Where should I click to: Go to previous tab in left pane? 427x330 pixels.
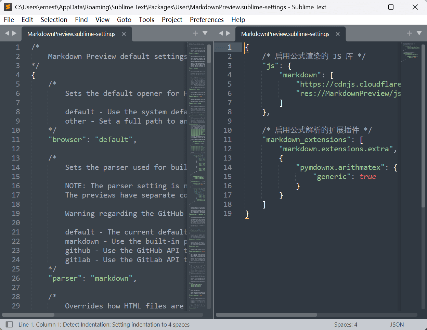(x=7, y=33)
